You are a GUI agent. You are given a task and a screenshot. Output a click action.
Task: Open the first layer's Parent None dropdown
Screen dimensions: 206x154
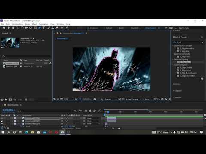(x=93, y=118)
